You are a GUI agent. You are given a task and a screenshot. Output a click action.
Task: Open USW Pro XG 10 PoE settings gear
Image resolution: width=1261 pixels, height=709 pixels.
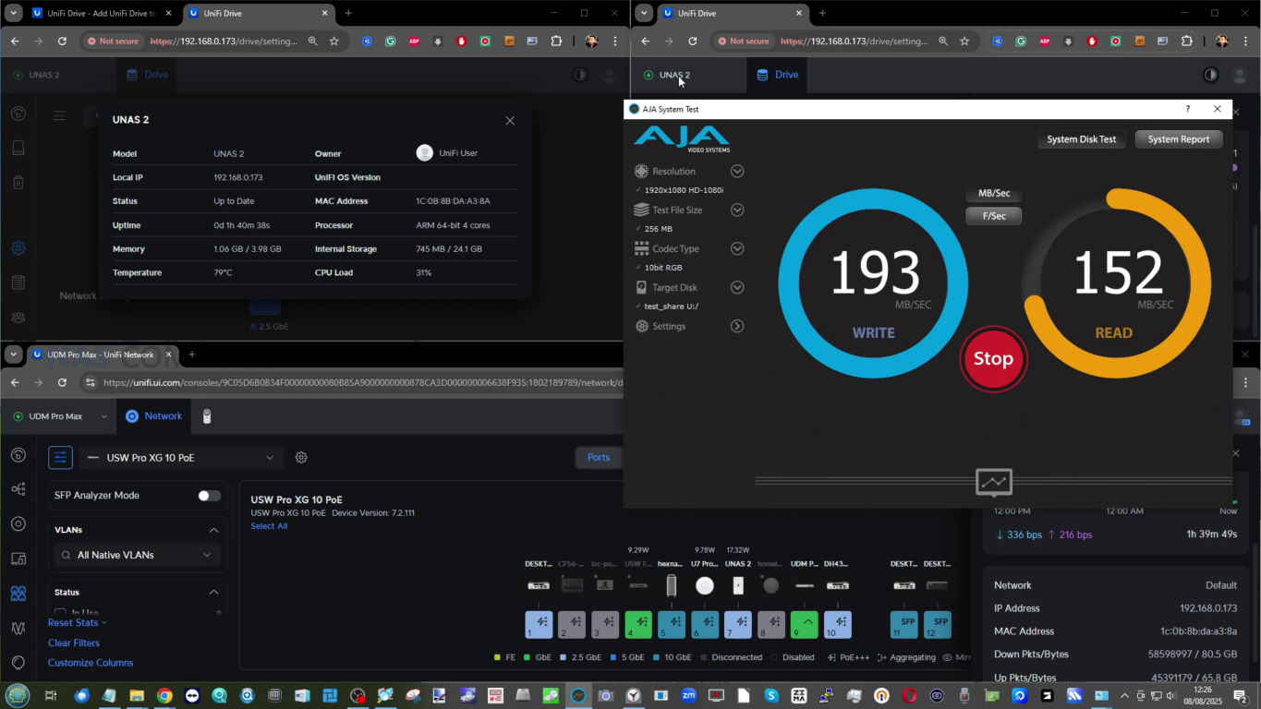301,457
